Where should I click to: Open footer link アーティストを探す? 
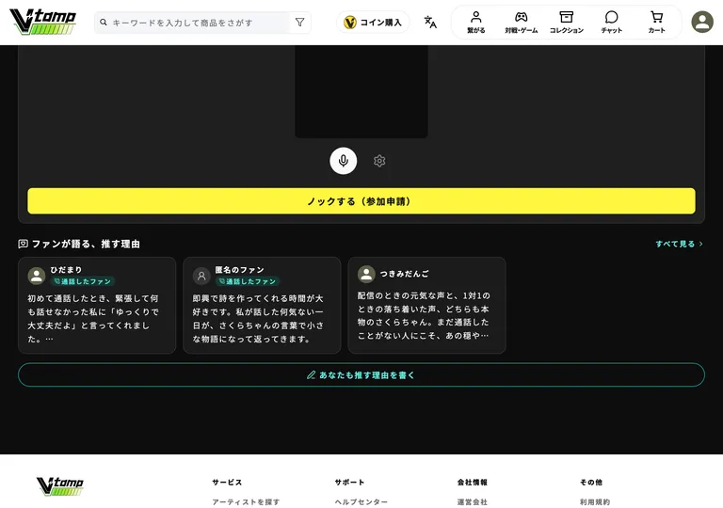246,501
